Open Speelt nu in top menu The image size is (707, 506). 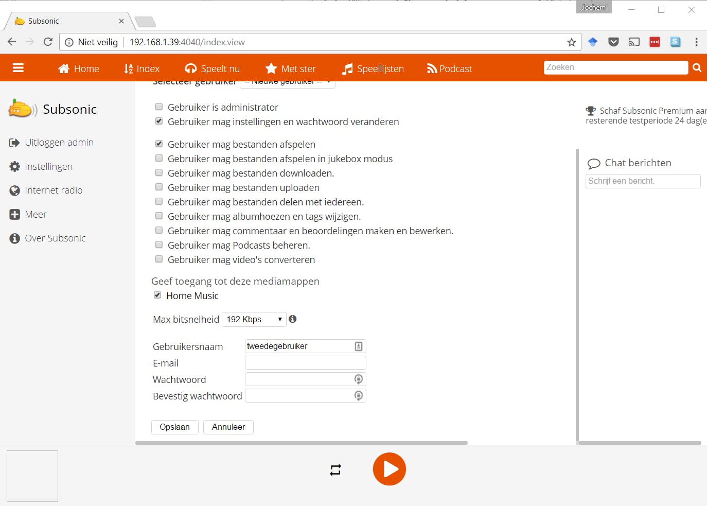[213, 68]
